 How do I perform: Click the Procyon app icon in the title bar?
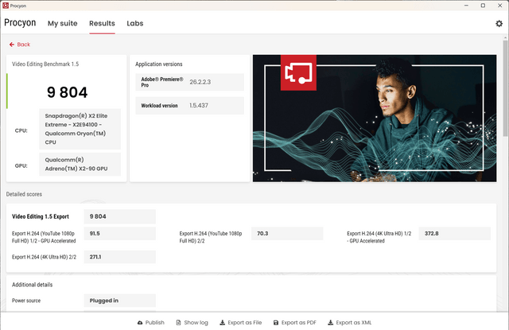[6, 6]
